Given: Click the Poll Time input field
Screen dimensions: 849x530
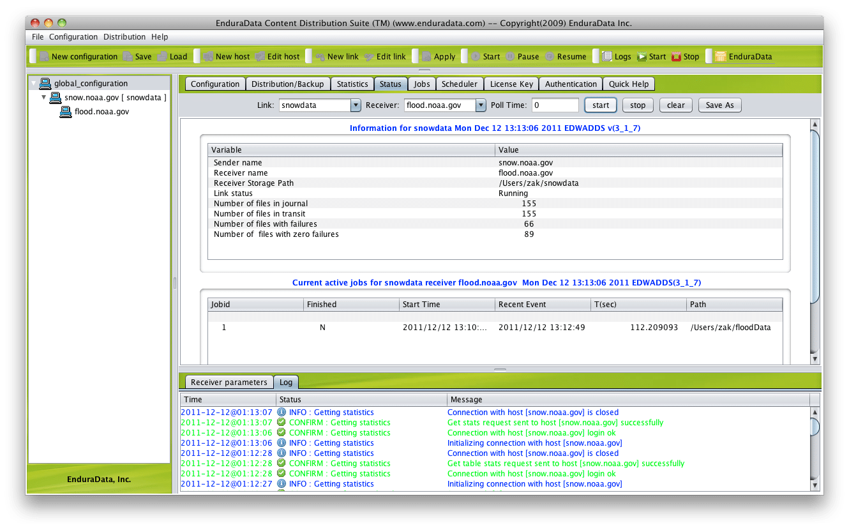Looking at the screenshot, I should 555,105.
